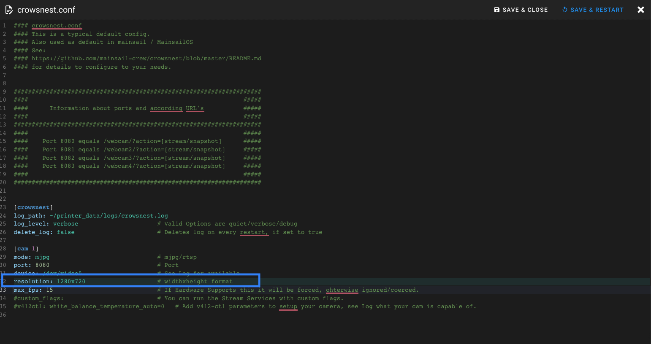The image size is (651, 344).
Task: Click line 1 comment '#### crowsnest.conf'
Action: [x=48, y=26]
